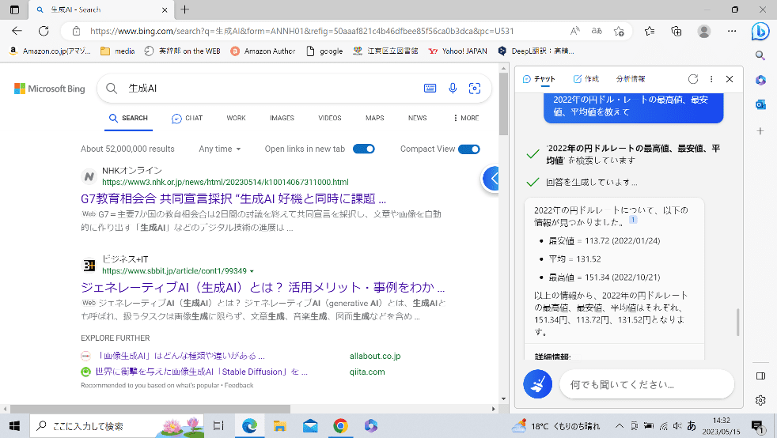Open visual search camera icon
The width and height of the screenshot is (777, 438).
pos(474,88)
